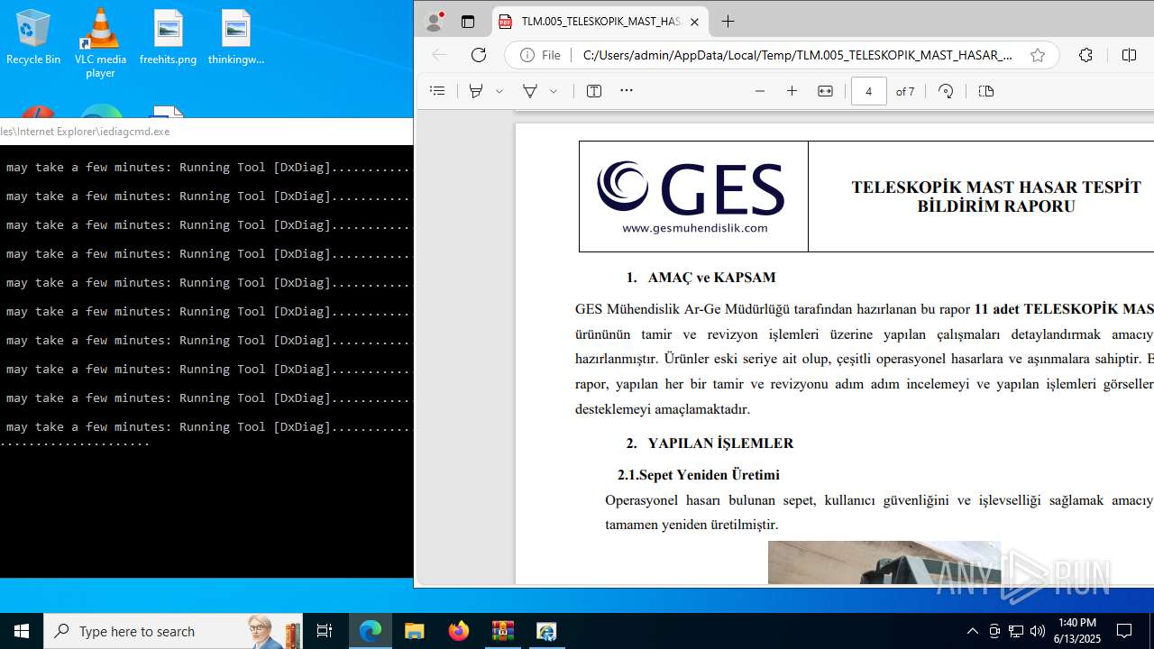Open File Explorer from taskbar

415,631
